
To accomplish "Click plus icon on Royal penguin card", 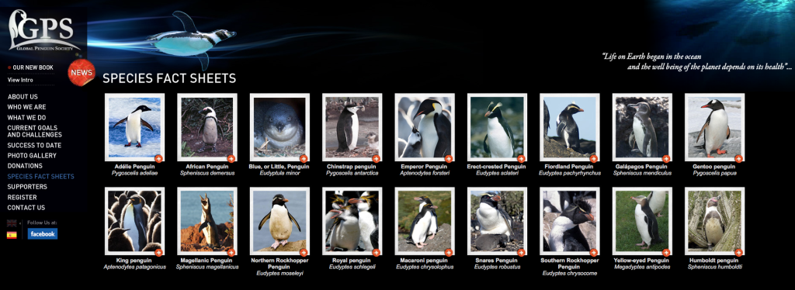I will click(x=376, y=252).
